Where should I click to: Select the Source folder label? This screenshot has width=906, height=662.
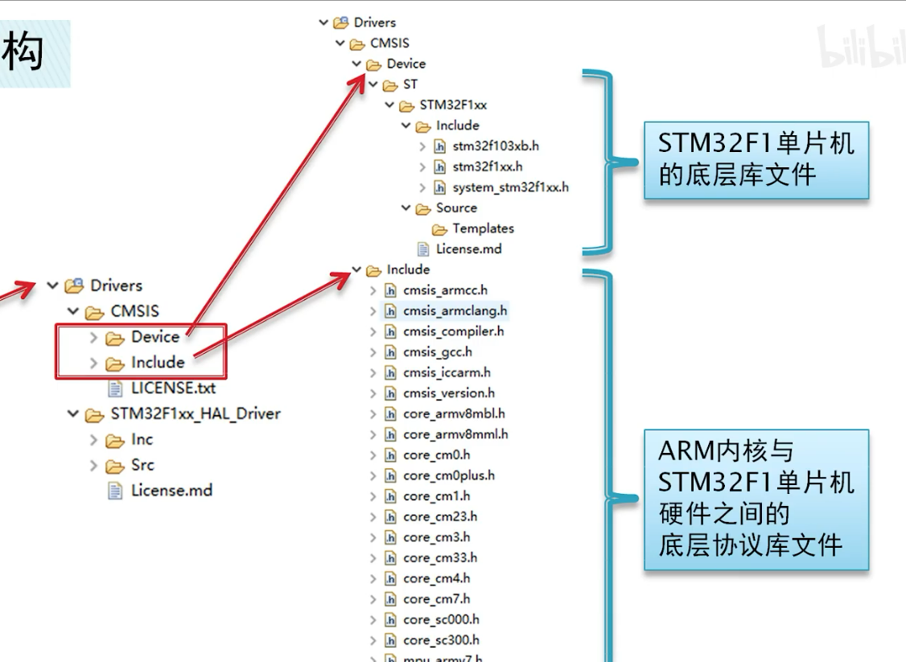coord(456,208)
